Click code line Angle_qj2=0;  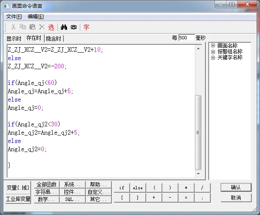click(27, 149)
